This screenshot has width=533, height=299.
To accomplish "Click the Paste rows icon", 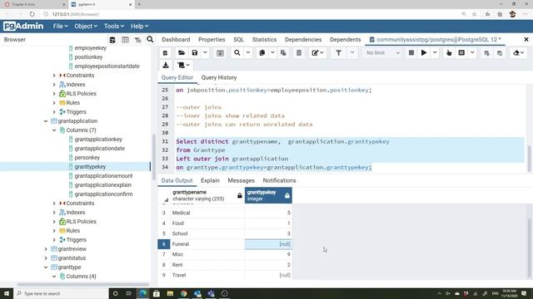I will point(283,53).
